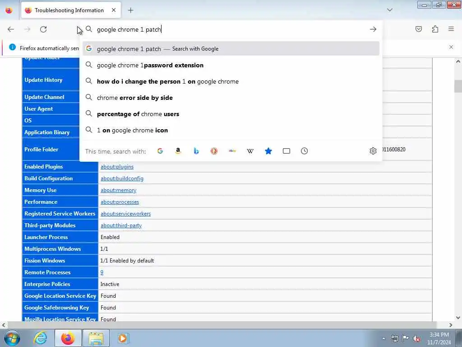Open the about:plugins link
The height and width of the screenshot is (347, 462).
click(117, 167)
